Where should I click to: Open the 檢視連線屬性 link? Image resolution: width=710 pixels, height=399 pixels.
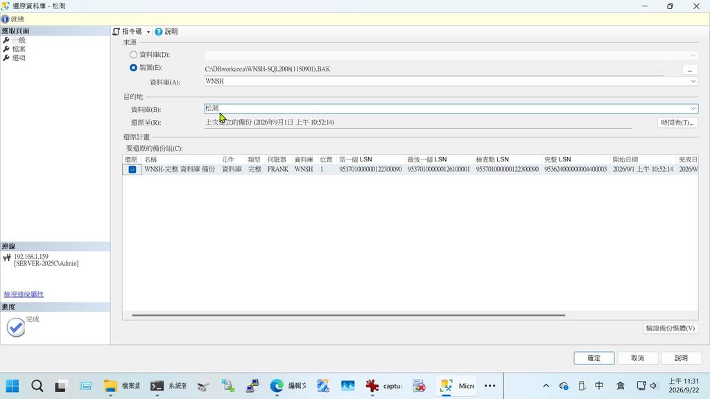pos(24,294)
